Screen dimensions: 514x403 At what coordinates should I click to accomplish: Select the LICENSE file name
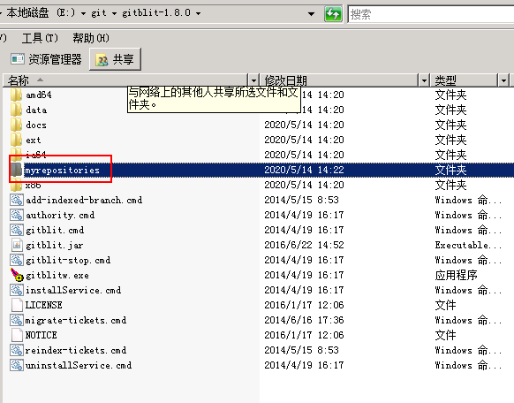[x=43, y=305]
